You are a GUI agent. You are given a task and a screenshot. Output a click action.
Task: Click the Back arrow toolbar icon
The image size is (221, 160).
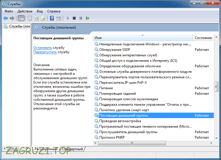(5, 18)
